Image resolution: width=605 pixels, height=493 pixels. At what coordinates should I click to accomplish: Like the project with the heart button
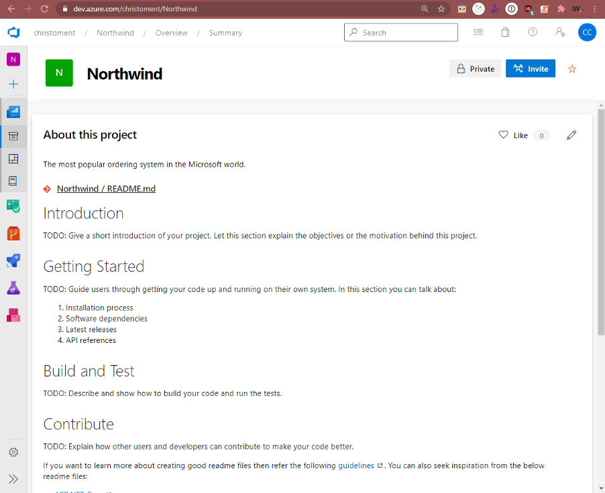tap(513, 135)
